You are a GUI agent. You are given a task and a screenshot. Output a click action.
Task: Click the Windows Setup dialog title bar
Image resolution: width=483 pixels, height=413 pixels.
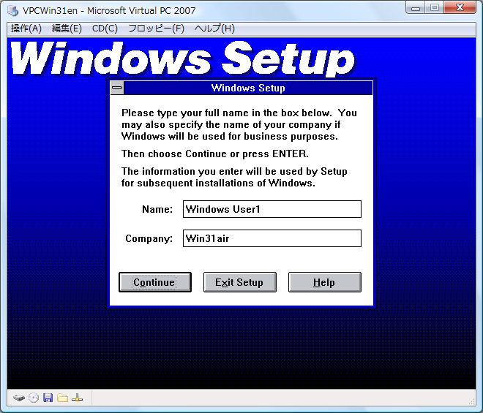(248, 88)
